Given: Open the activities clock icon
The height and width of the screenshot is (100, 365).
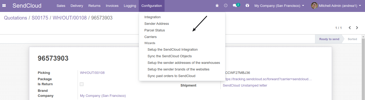Looking at the screenshot, I should [x=226, y=6].
